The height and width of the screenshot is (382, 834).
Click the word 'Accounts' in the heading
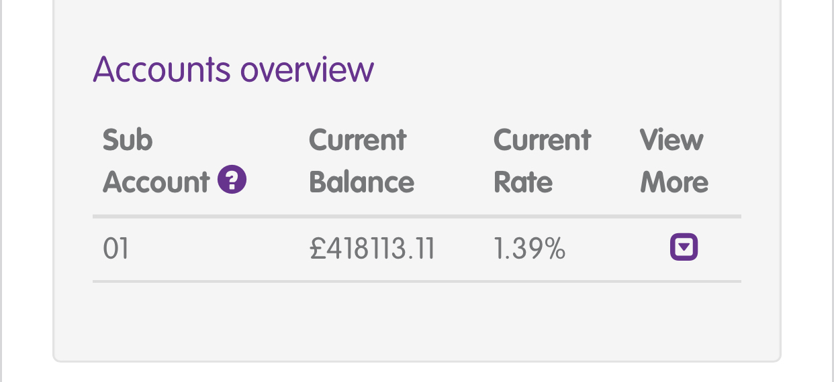tap(163, 68)
